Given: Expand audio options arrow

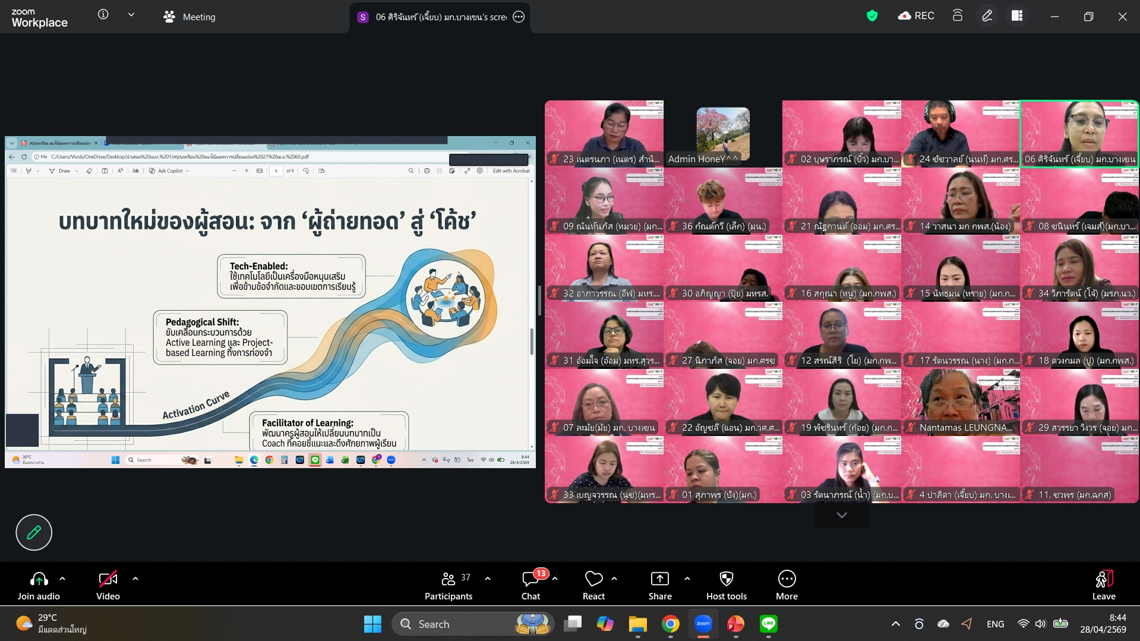Looking at the screenshot, I should click(x=62, y=578).
